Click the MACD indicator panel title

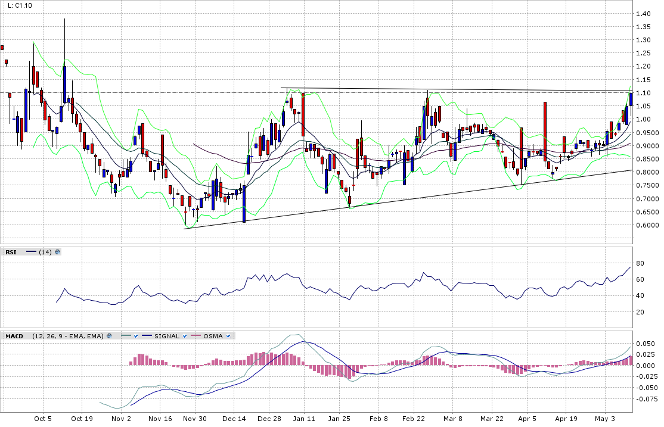(14, 336)
